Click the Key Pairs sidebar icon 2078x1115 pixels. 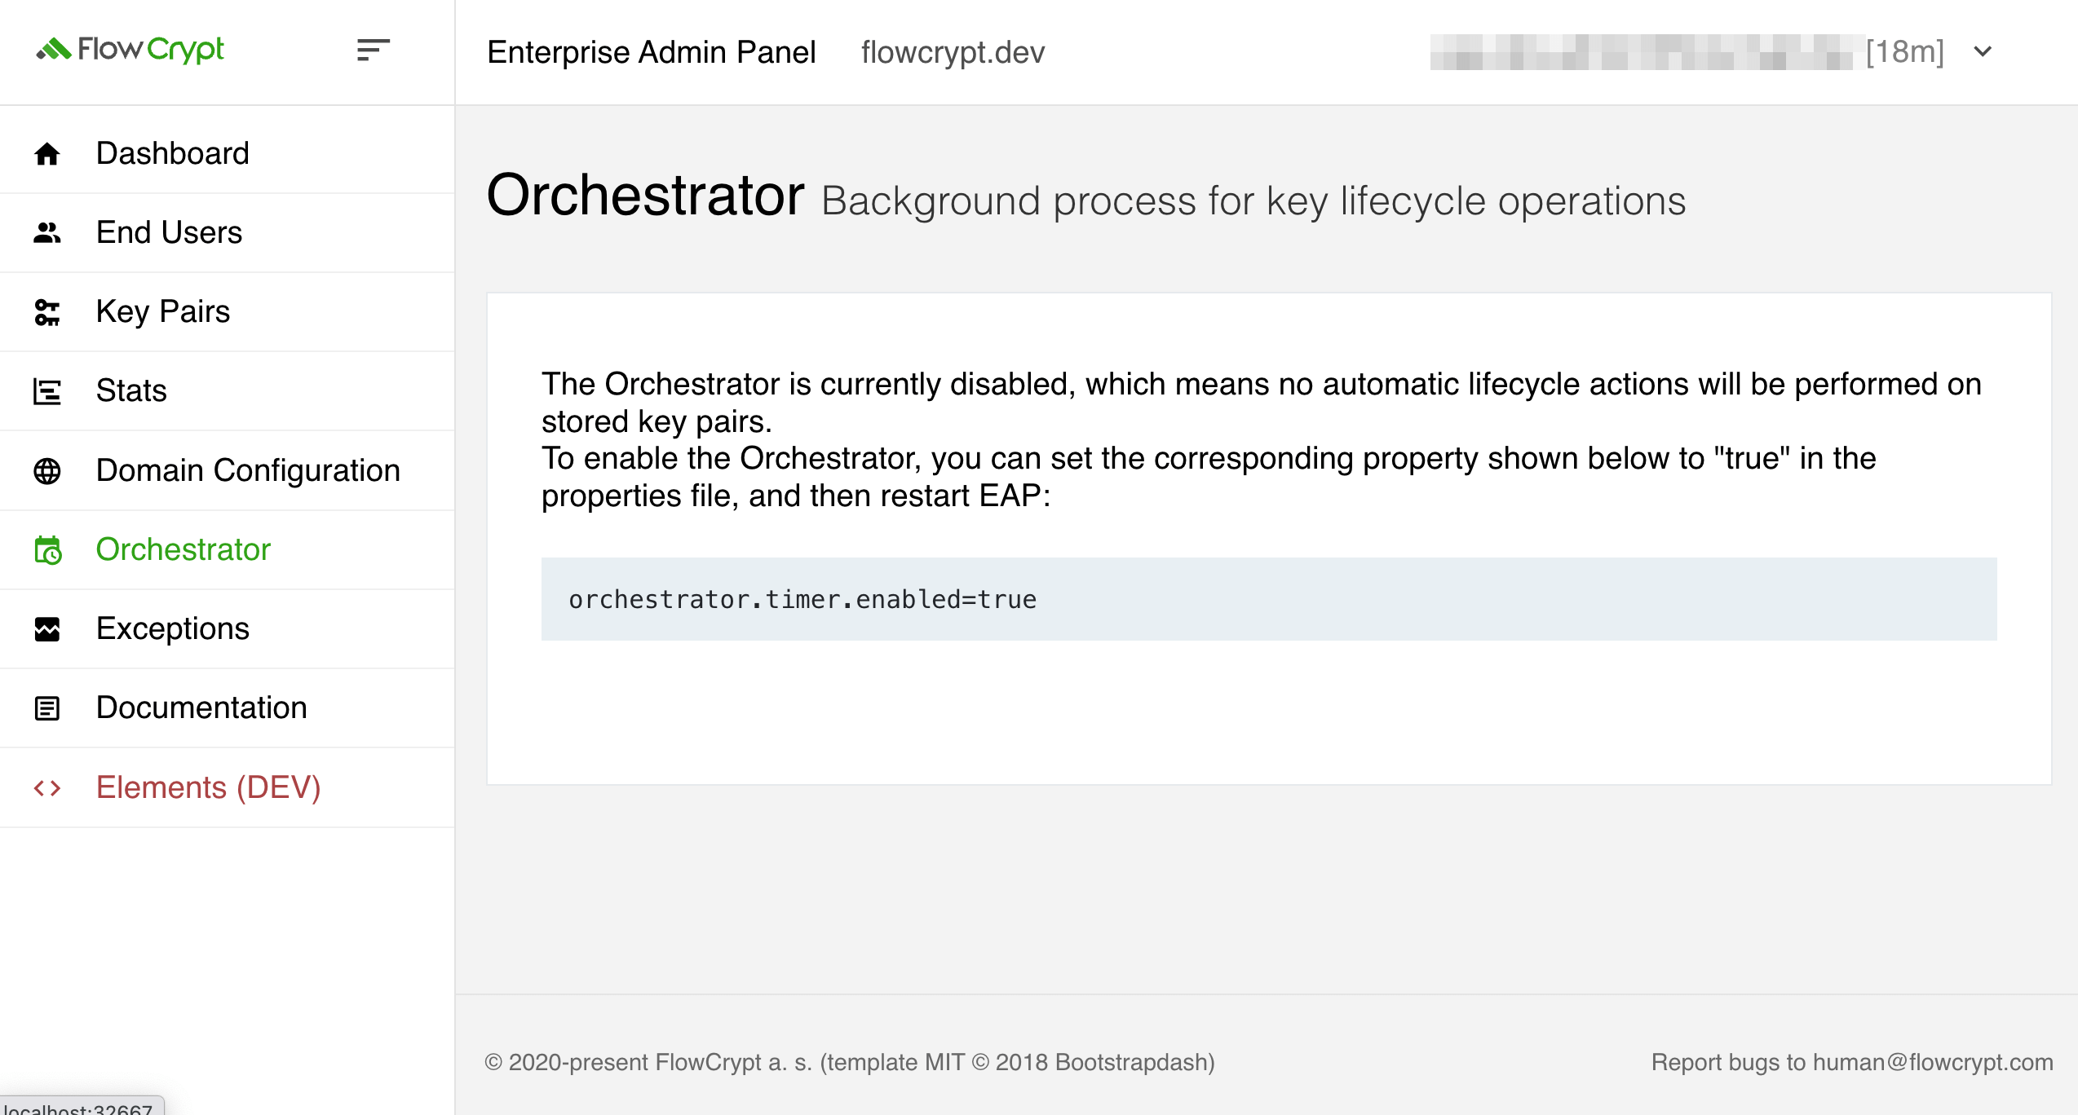pyautogui.click(x=46, y=311)
